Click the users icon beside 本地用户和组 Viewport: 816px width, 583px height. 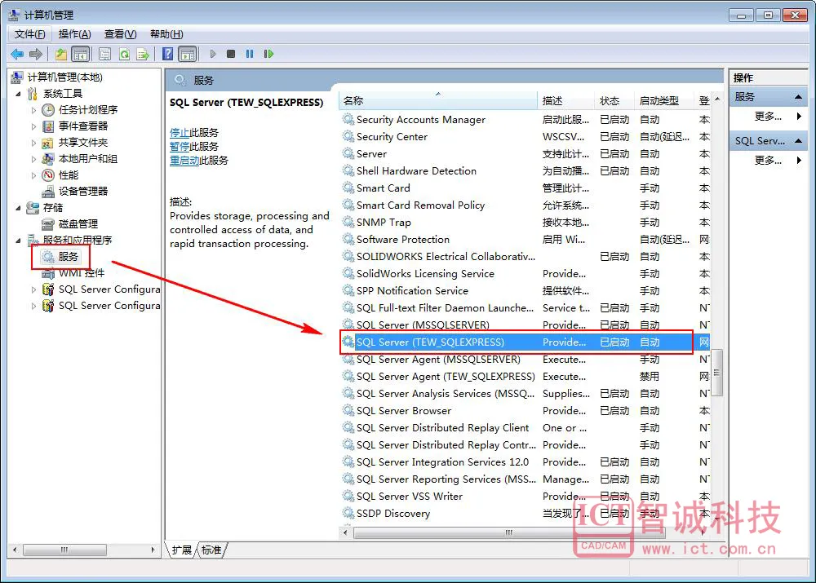click(x=48, y=159)
